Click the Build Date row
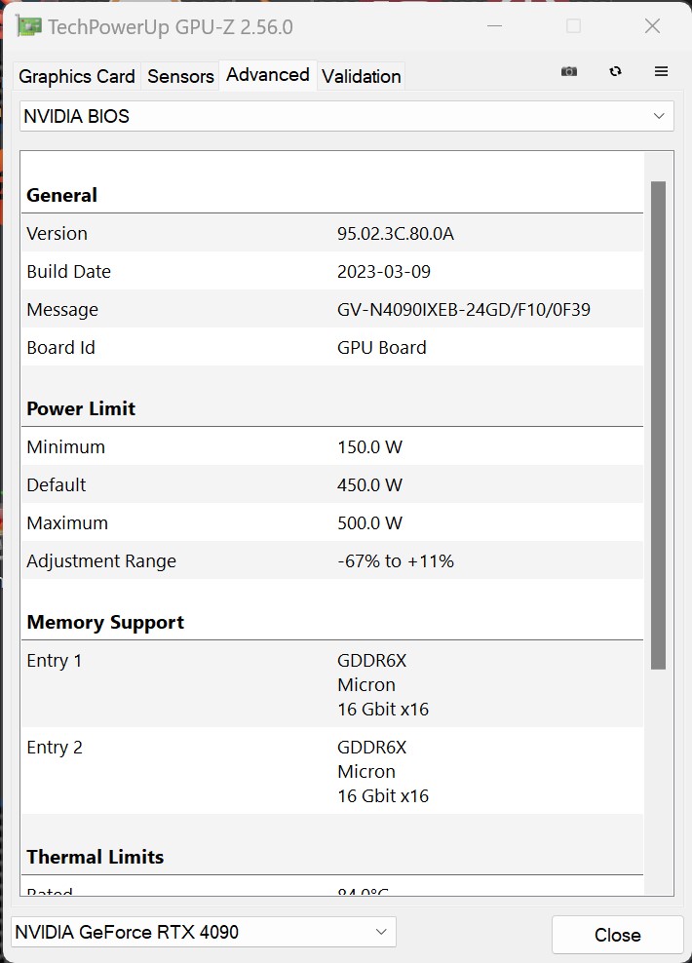 click(x=331, y=272)
